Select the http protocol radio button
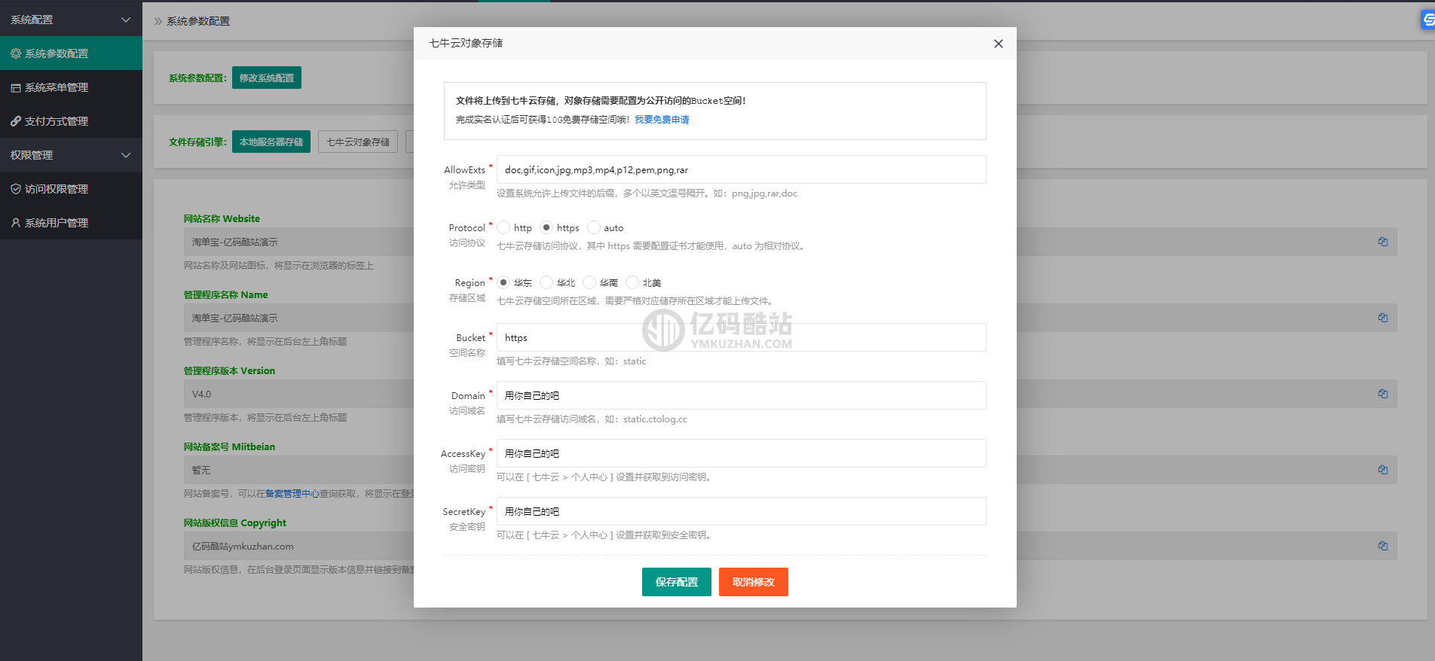This screenshot has width=1435, height=661. pos(503,227)
